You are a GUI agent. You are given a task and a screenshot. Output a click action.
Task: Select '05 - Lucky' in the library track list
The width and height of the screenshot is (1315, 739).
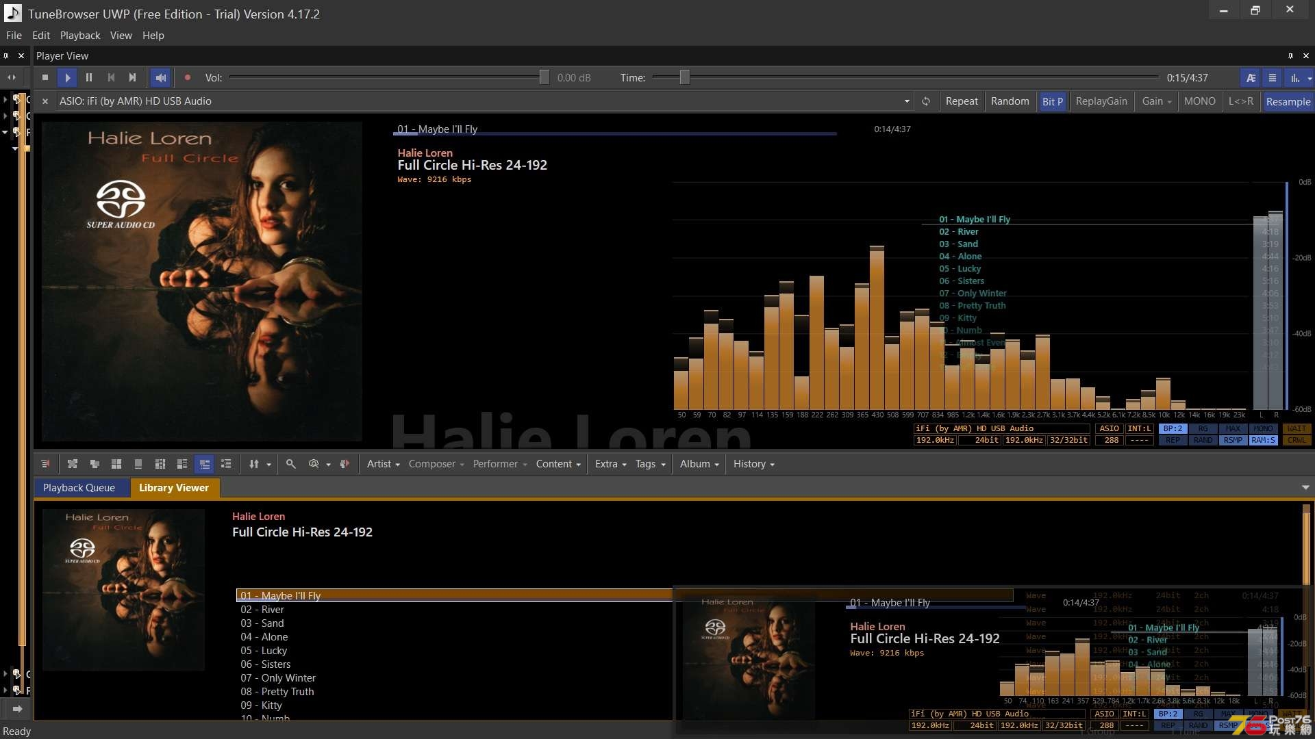click(x=264, y=651)
